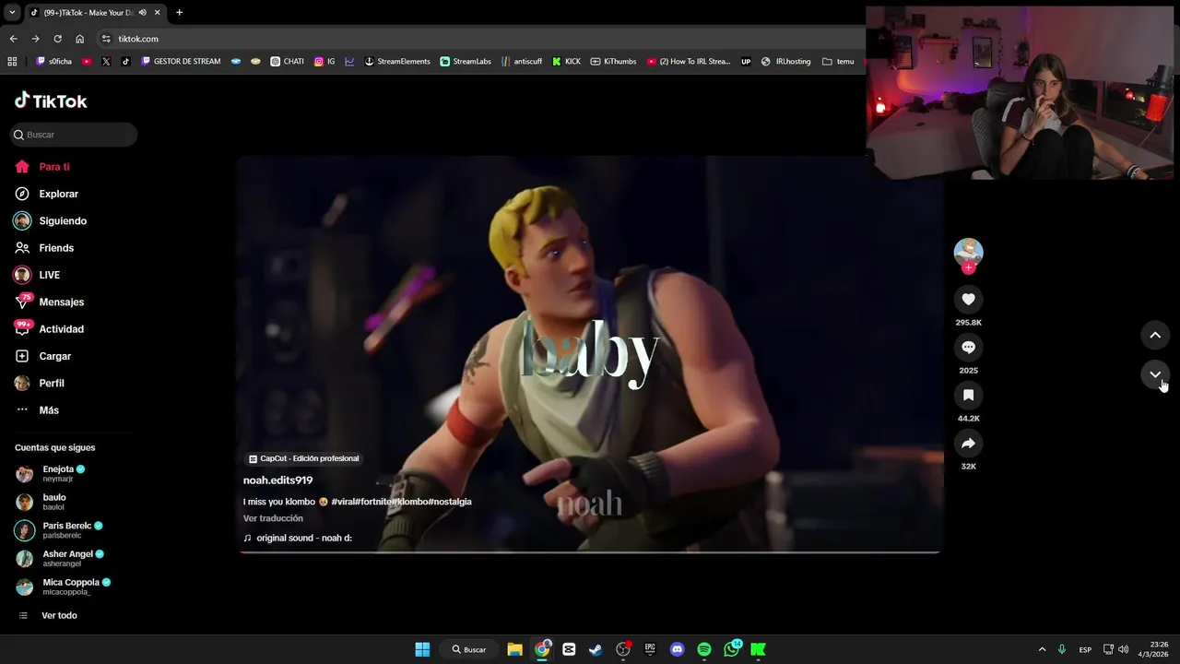This screenshot has height=664, width=1180.
Task: Open the X bookmark
Action: coord(106,62)
